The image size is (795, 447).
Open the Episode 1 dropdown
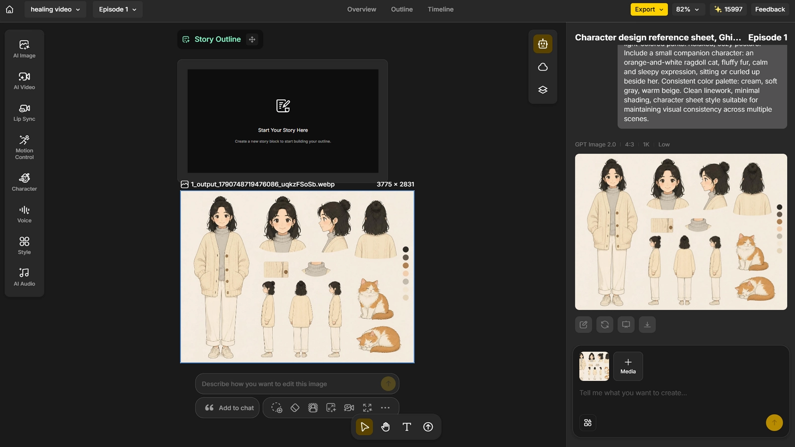pos(117,9)
